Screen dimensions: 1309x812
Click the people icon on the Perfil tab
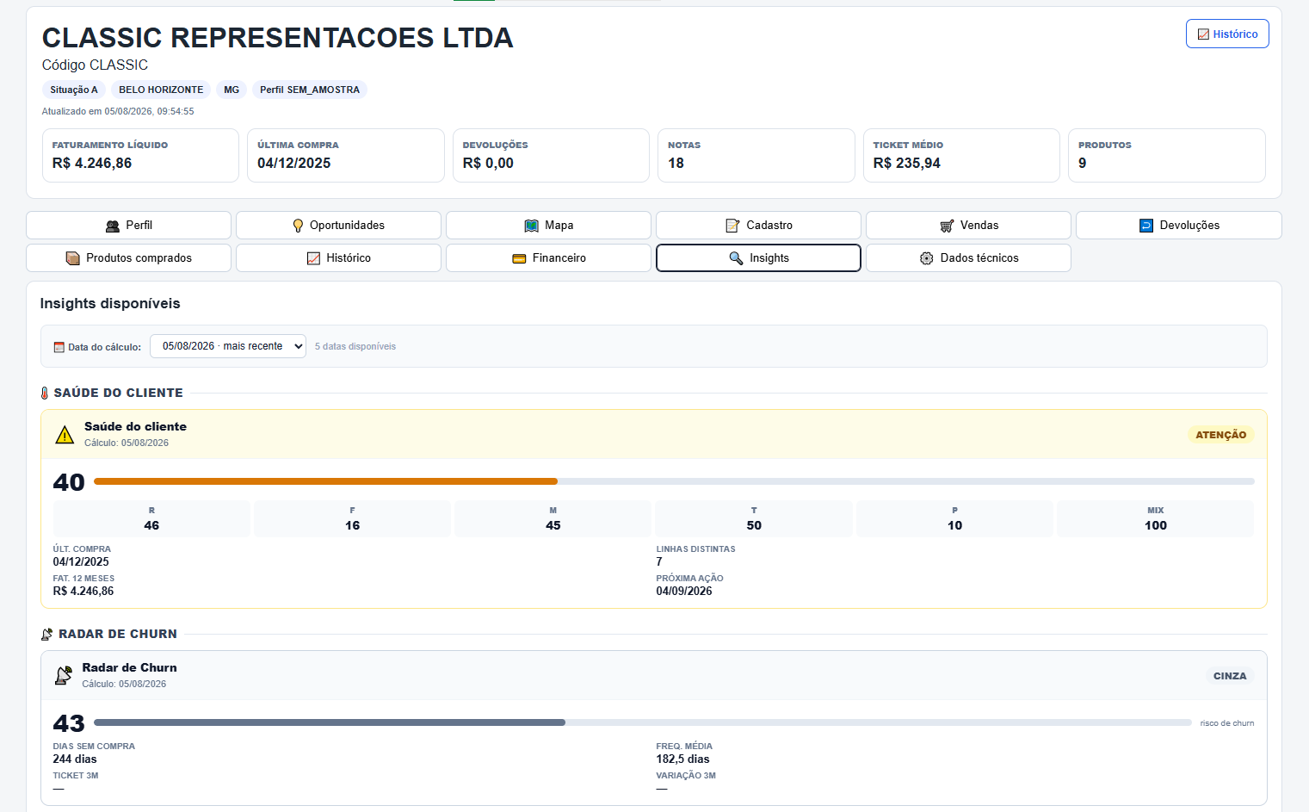(113, 226)
